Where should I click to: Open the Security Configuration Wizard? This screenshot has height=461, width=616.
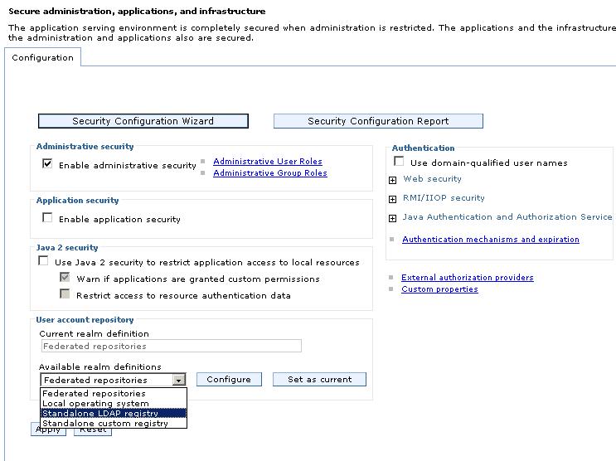143,121
